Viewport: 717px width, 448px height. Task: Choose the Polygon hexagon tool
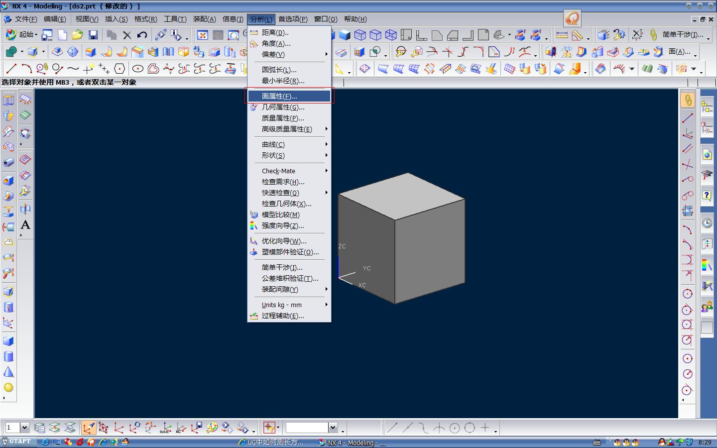119,69
